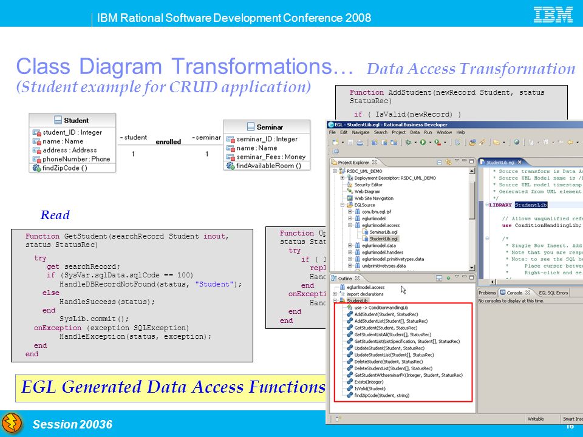Click the Print toolbar icon

tap(360, 142)
